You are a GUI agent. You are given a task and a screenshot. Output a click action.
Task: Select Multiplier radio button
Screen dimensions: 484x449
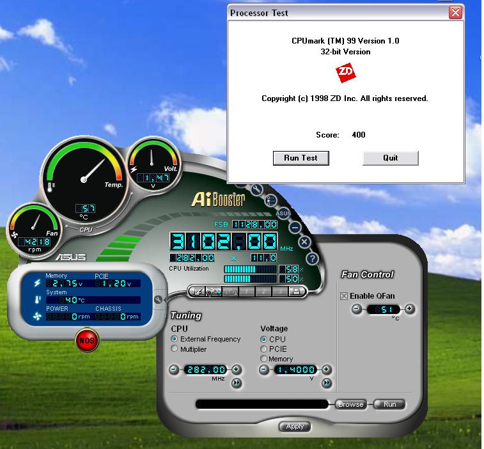pos(174,349)
